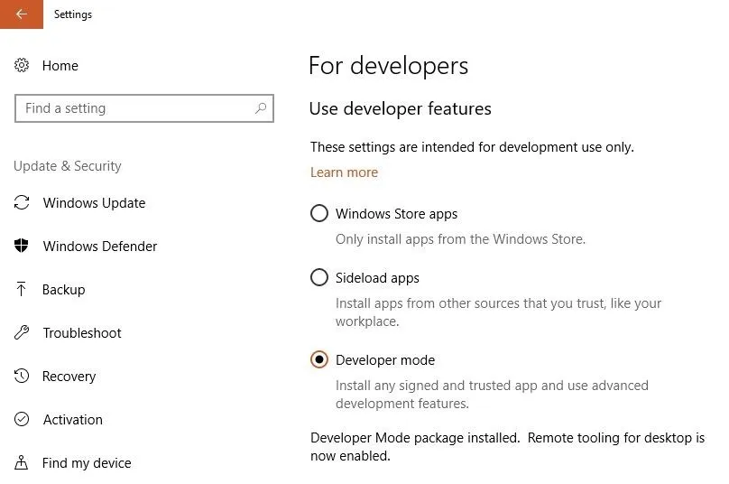Open the Activation settings page
The image size is (729, 484).
[72, 420]
